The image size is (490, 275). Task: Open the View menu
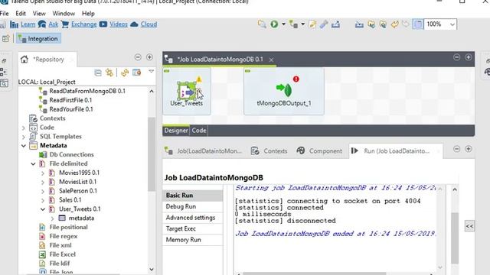tap(39, 14)
